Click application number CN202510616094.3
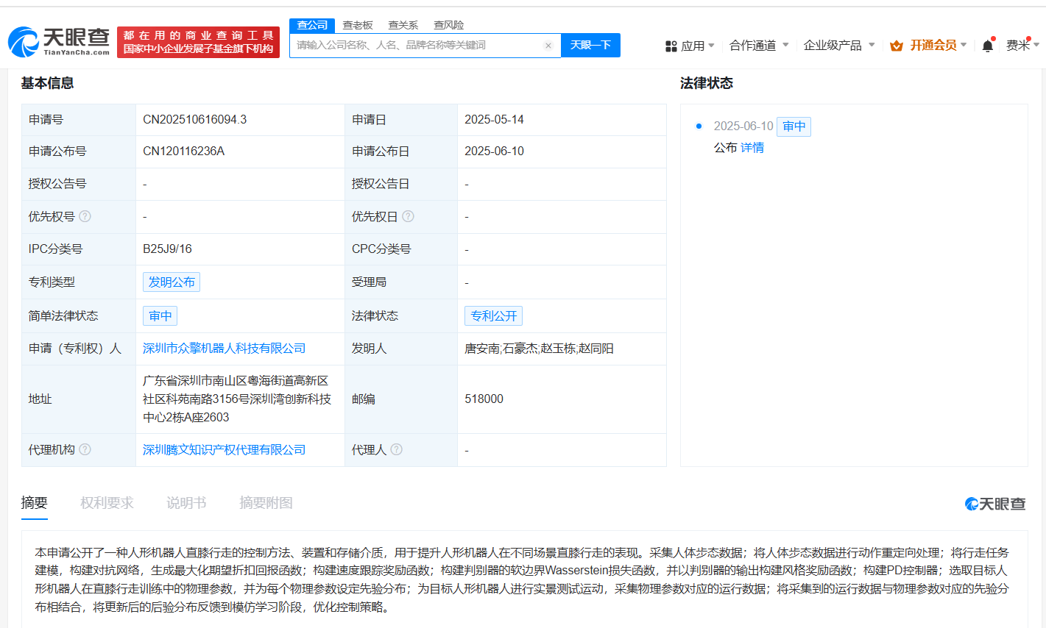1046x628 pixels. pyautogui.click(x=195, y=120)
